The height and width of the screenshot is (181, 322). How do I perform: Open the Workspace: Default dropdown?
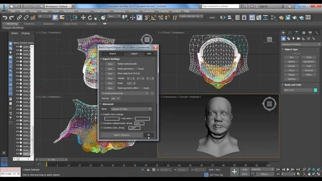pos(58,6)
